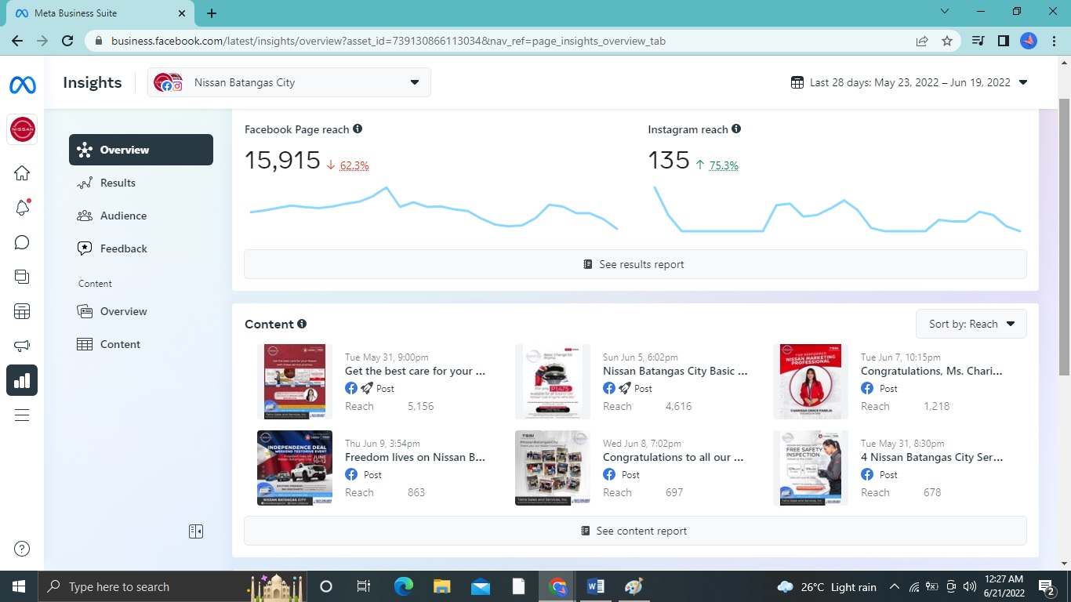
Task: Share this page from the address bar
Action: tap(922, 41)
